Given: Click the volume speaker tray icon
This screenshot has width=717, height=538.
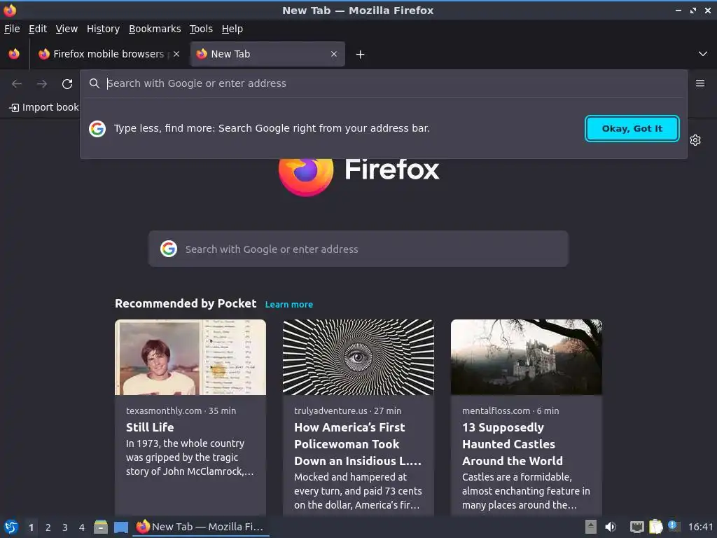Looking at the screenshot, I should pos(611,527).
